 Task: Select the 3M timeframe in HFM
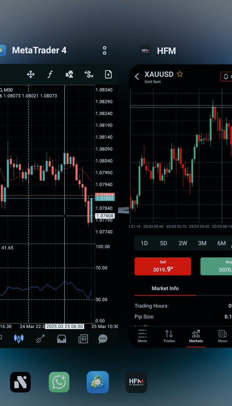202,243
